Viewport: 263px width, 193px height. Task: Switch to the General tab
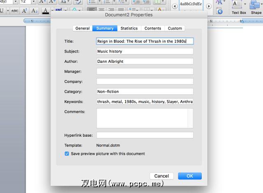[83, 28]
